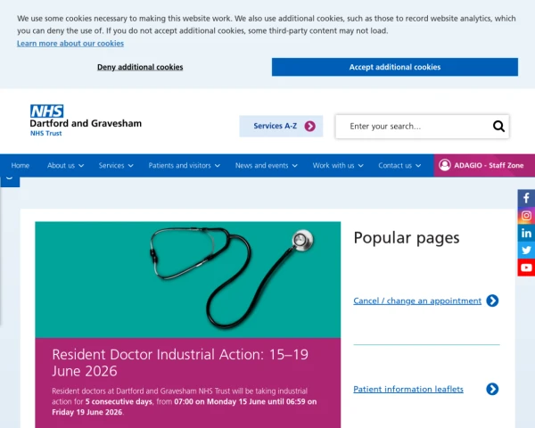Screen dimensions: 535x428
Task: Open the Instagram social icon
Action: pos(526,216)
